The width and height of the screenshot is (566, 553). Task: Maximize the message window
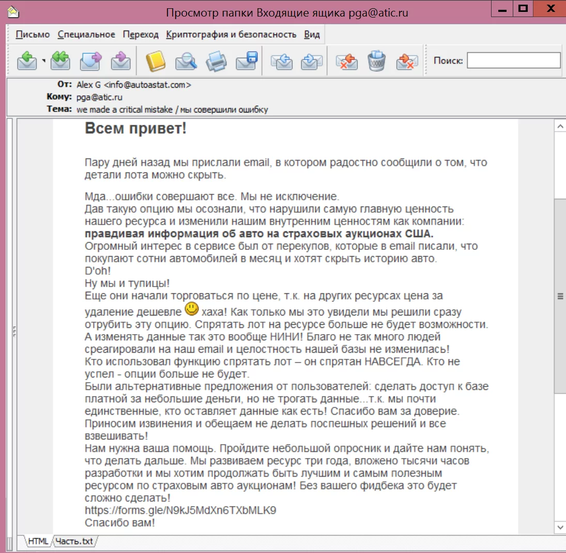click(523, 9)
